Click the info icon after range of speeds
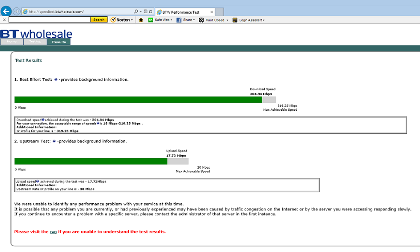Image resolution: width=420 pixels, height=252 pixels. click(98, 123)
